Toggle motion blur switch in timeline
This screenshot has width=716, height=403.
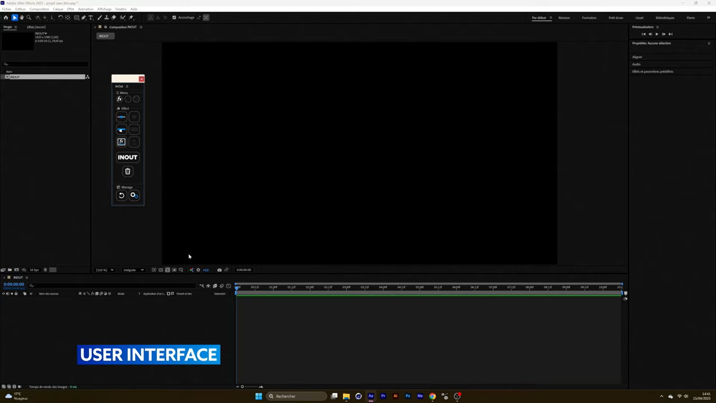pyautogui.click(x=222, y=286)
